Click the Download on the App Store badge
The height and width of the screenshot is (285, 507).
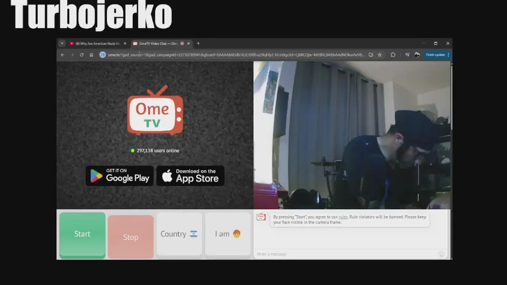(x=191, y=176)
